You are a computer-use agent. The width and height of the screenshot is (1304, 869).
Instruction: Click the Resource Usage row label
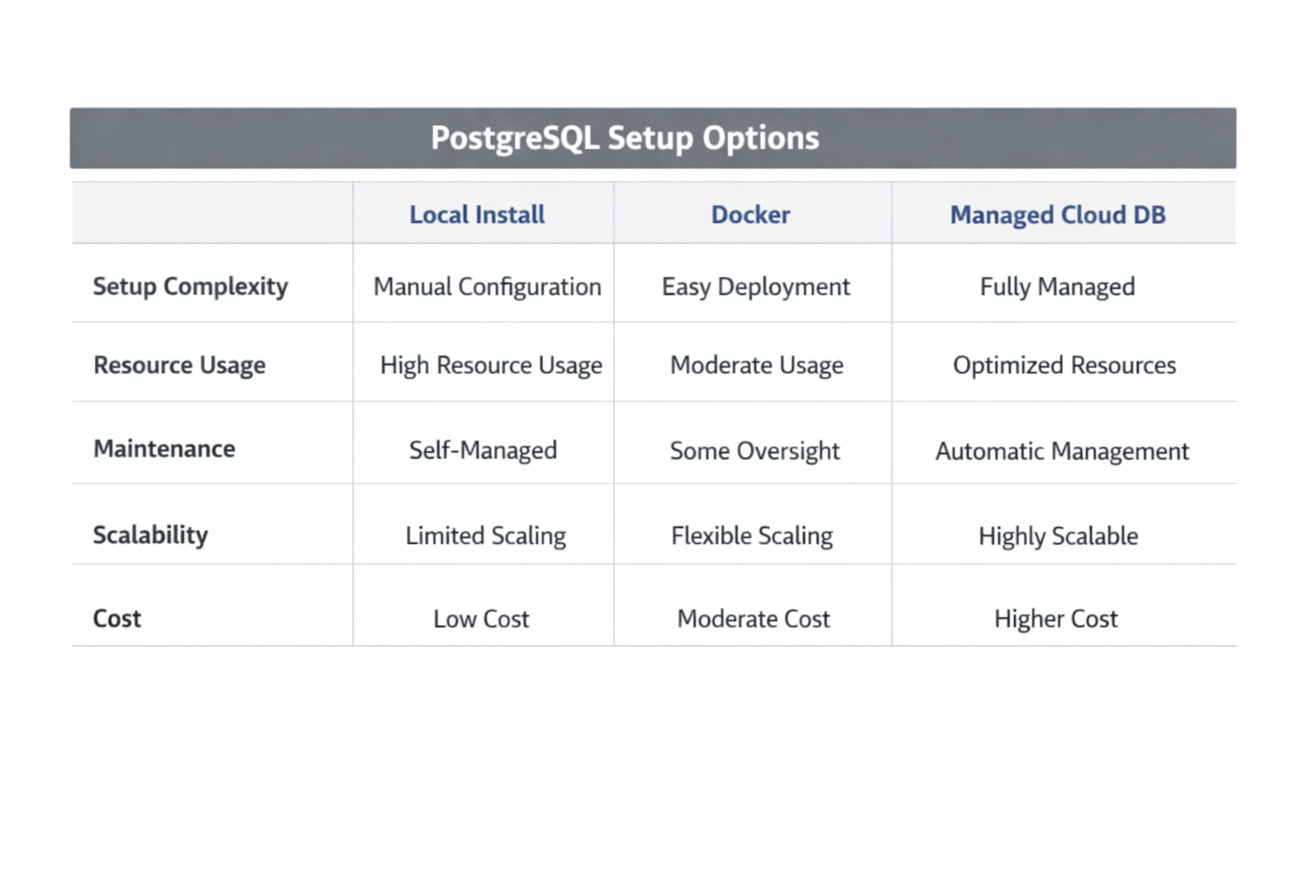click(x=179, y=365)
